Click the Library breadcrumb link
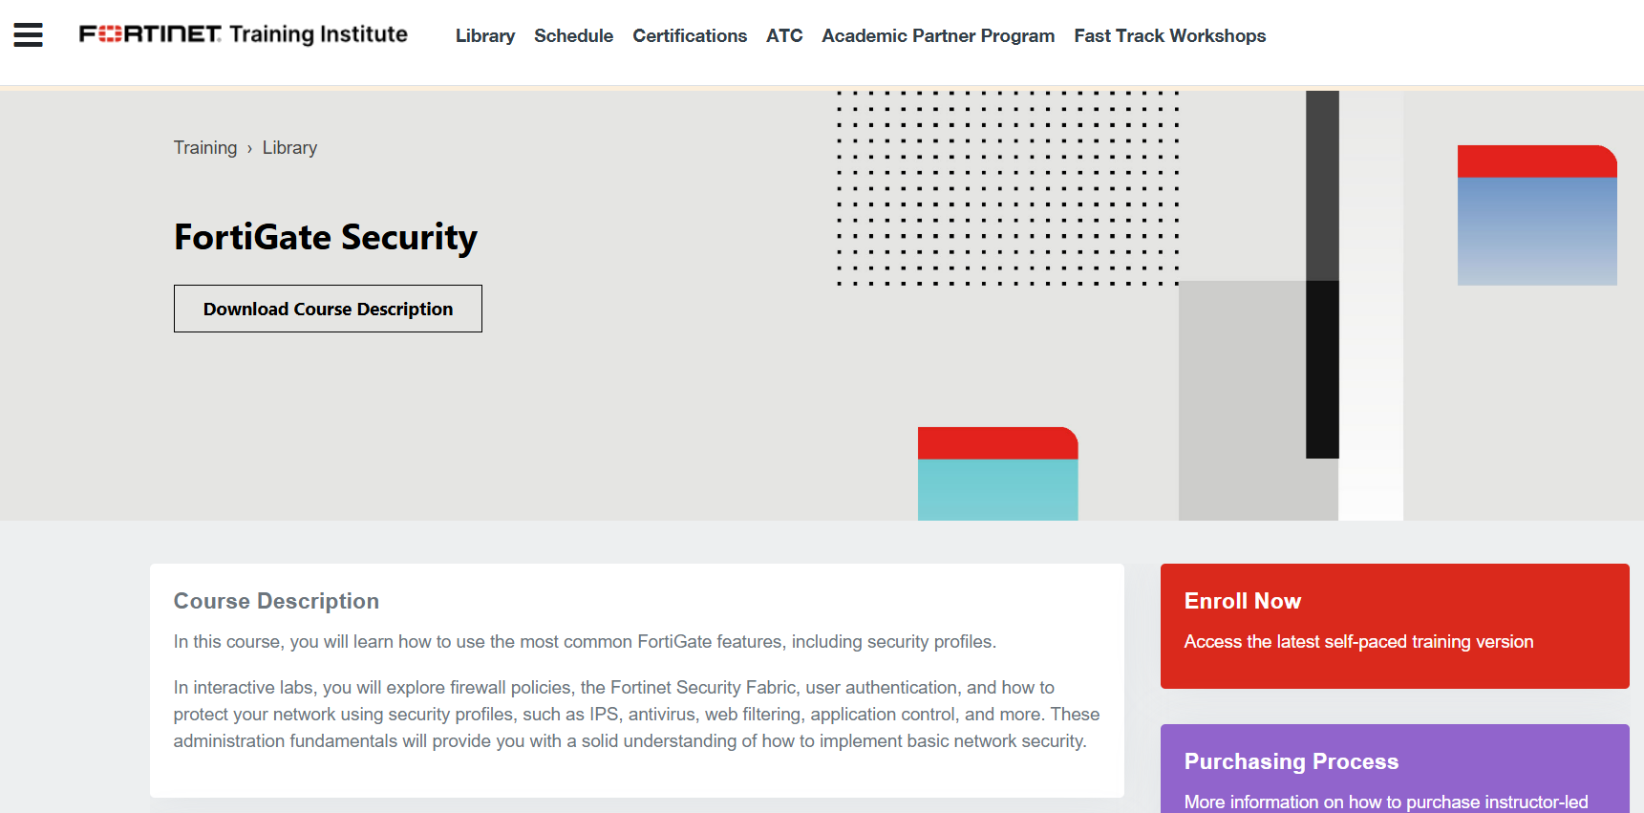The image size is (1644, 813). pyautogui.click(x=289, y=148)
